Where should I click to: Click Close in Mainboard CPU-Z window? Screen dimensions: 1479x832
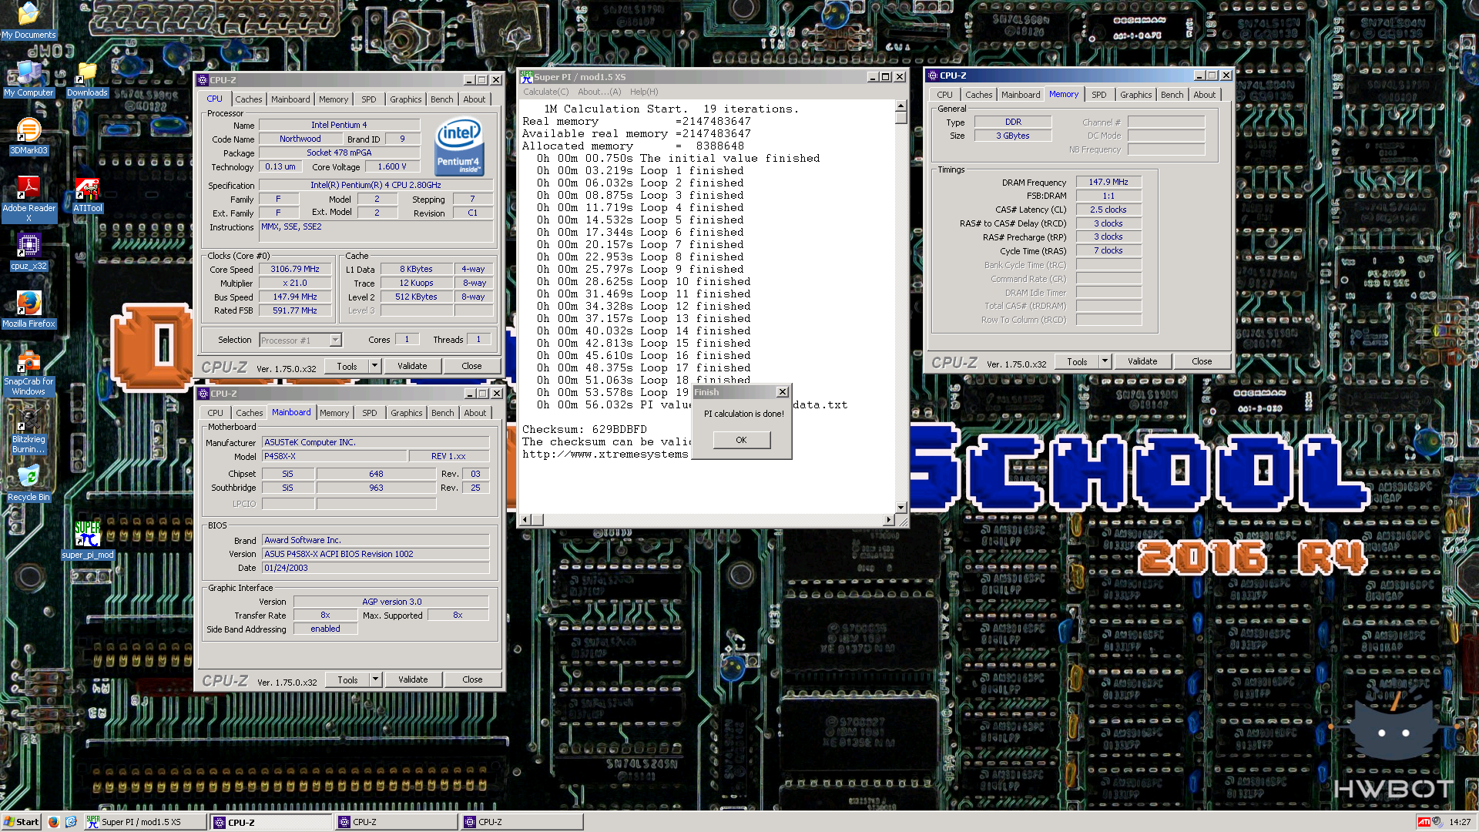(472, 679)
